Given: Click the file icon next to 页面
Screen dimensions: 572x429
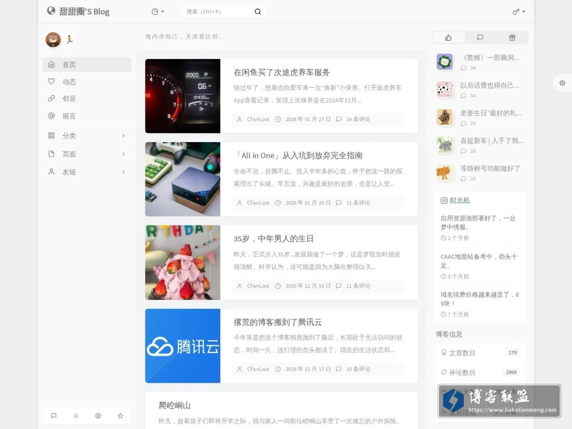Looking at the screenshot, I should [51, 154].
